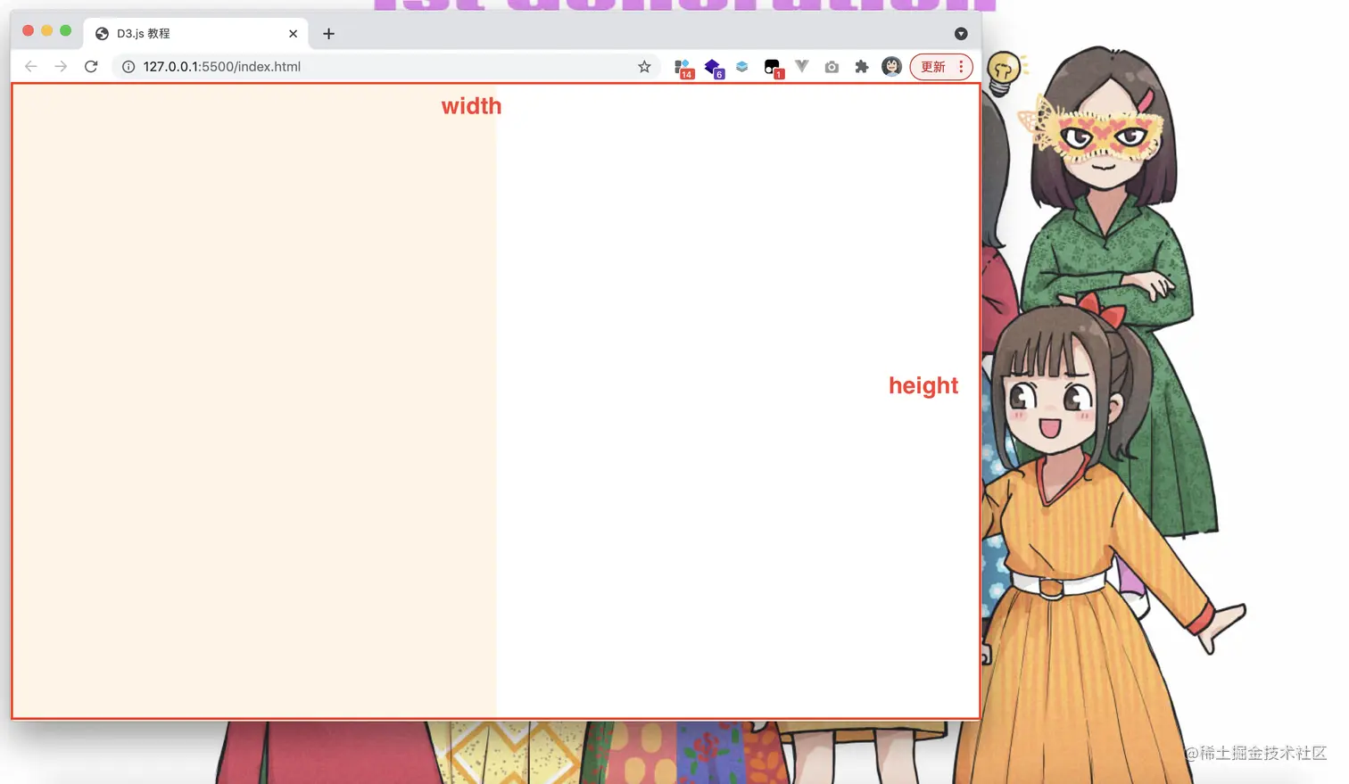Go back to the previous page
1349x784 pixels.
(31, 67)
